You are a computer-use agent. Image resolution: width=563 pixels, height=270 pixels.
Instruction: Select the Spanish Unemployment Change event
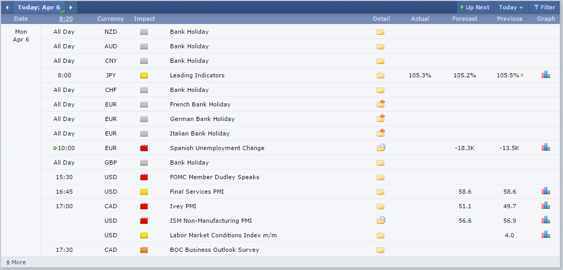click(x=217, y=148)
